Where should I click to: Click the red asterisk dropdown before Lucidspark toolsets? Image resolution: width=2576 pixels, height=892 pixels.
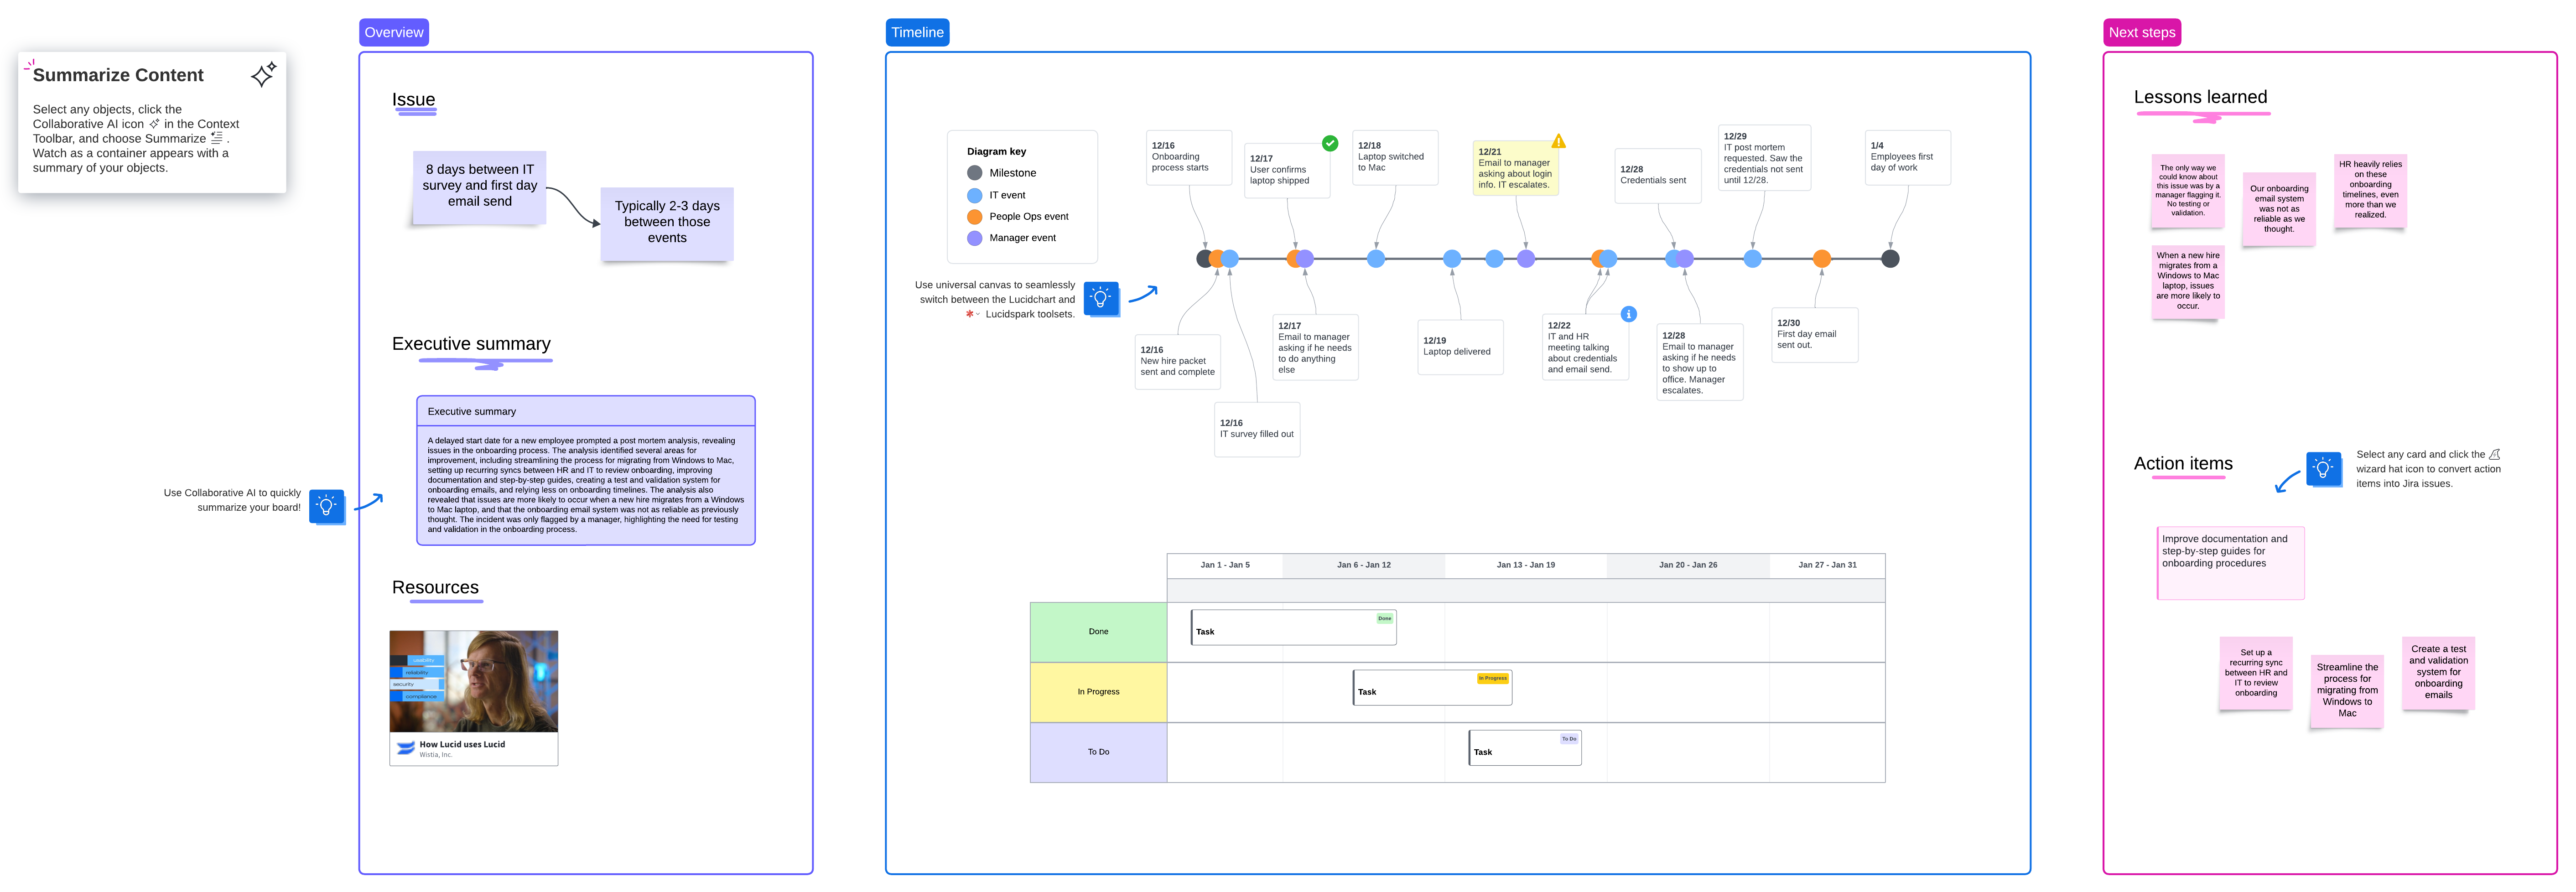tap(970, 314)
